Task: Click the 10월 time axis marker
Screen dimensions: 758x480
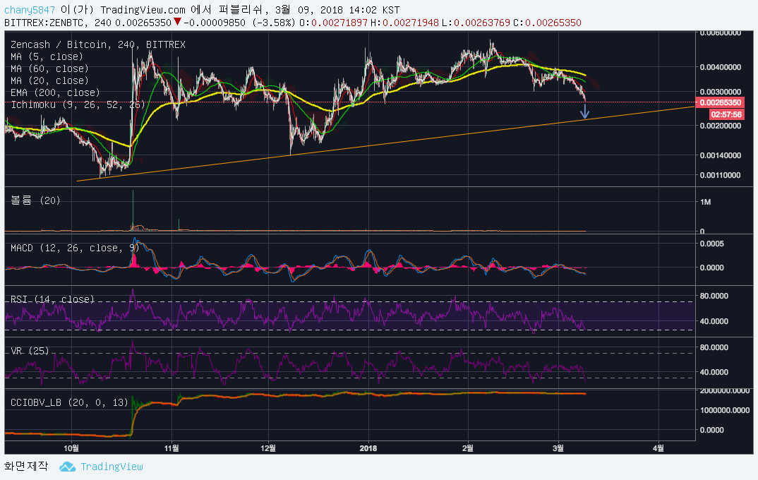Action: [x=71, y=448]
